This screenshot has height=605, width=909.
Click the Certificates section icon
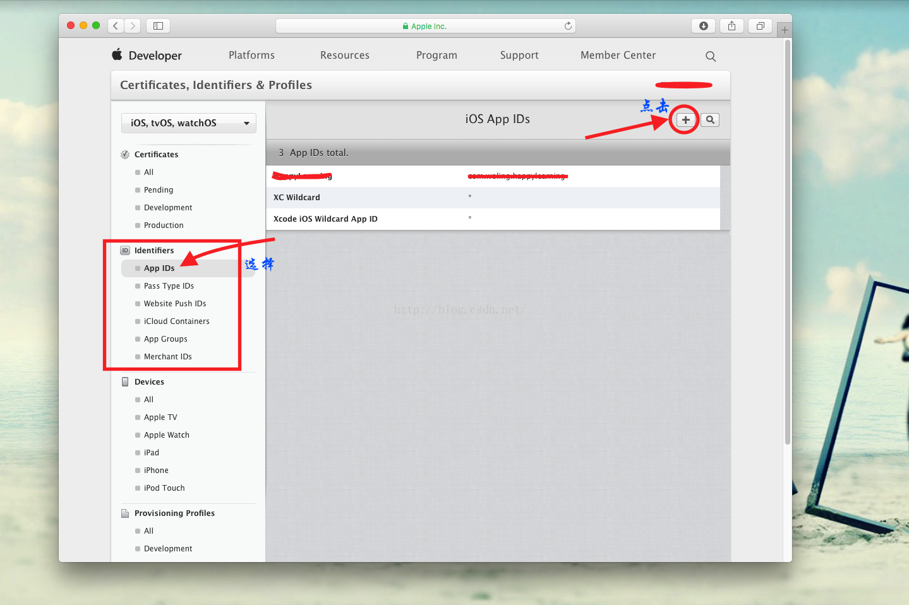click(x=125, y=155)
